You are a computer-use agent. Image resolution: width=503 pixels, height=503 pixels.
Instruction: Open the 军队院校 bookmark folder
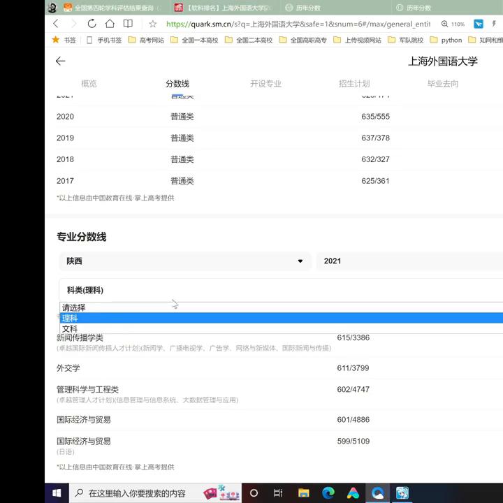point(405,40)
